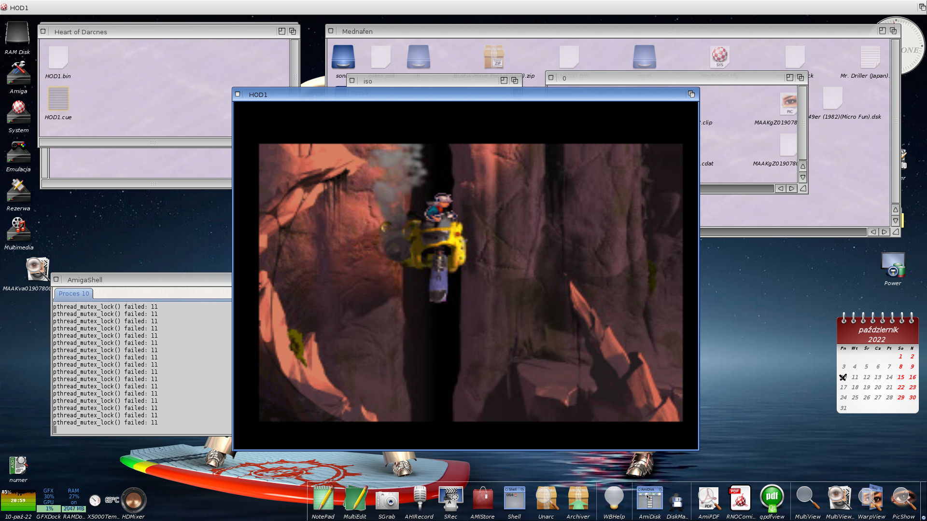Click scroll-left arrow of Mednafen window
Image resolution: width=927 pixels, height=521 pixels.
tap(873, 232)
